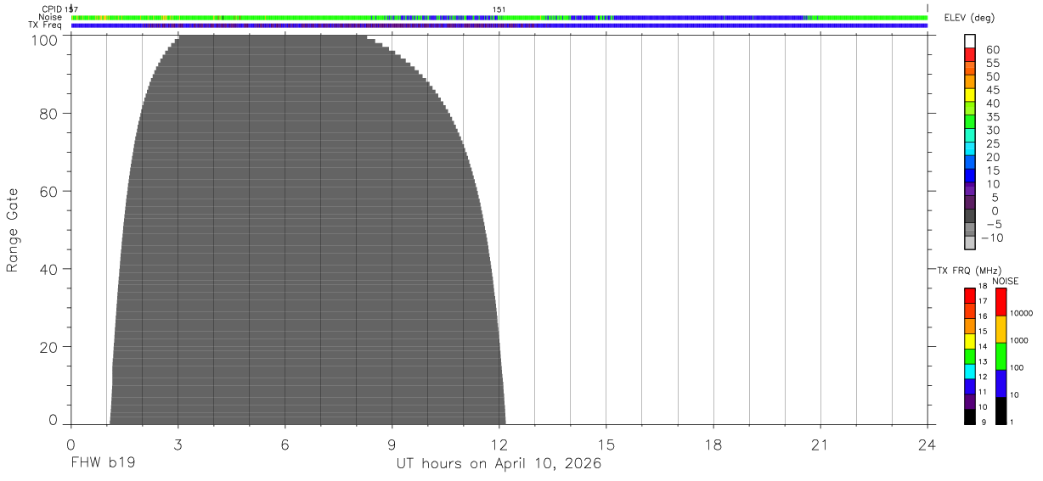Select TX FRQ swatch between 13 and 14 MHz

coord(970,356)
